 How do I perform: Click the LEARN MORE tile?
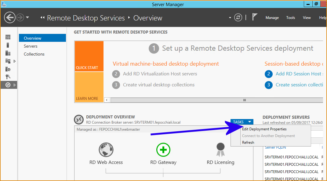(89, 87)
